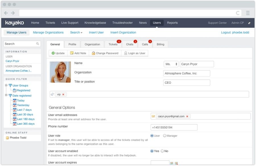Remove caryn.pryor@gmail.com email with red x
This screenshot has width=256, height=166.
tap(187, 116)
